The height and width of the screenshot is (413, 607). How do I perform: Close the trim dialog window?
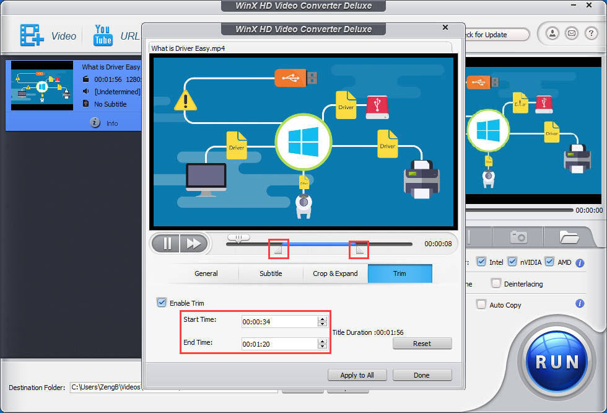tap(445, 27)
